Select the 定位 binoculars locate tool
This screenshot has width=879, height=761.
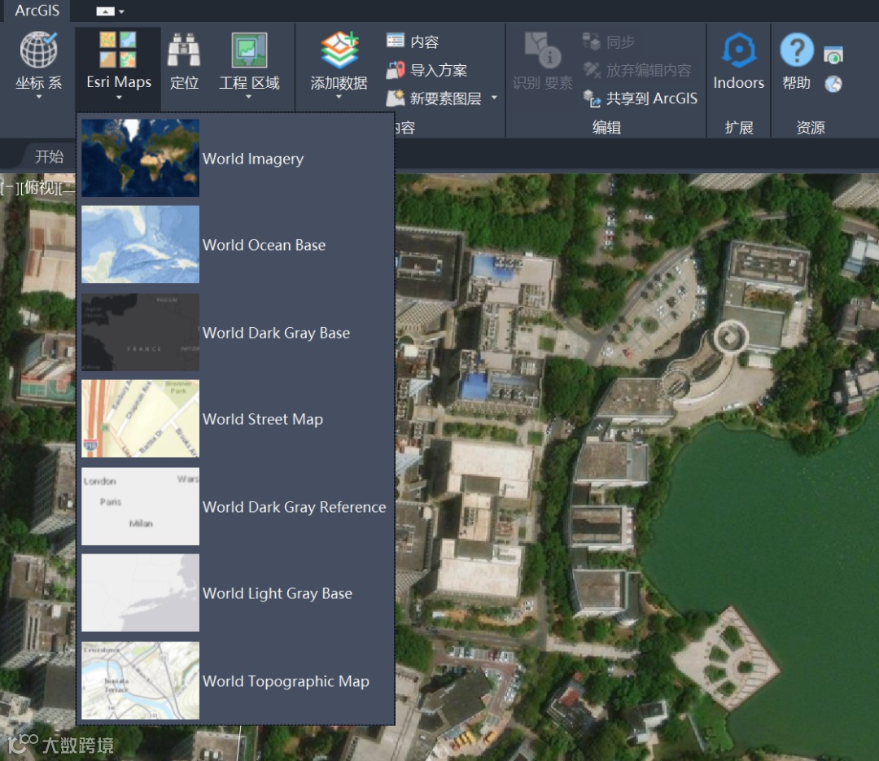(x=184, y=50)
